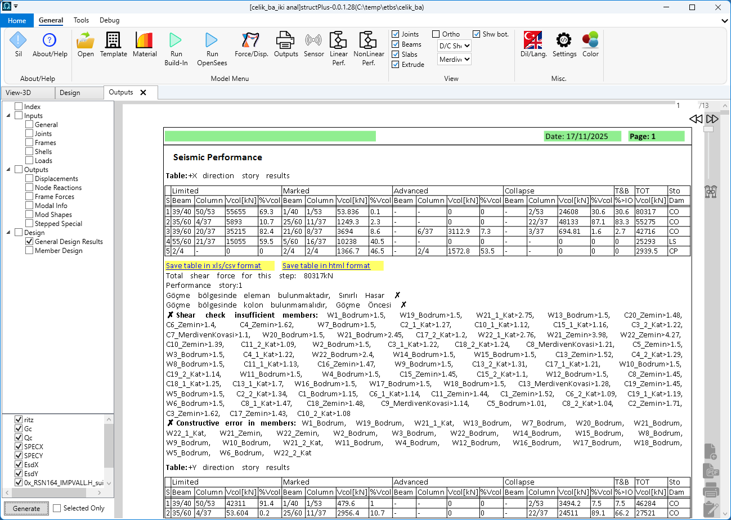Toggle the Slabs view checkbox

coord(396,55)
